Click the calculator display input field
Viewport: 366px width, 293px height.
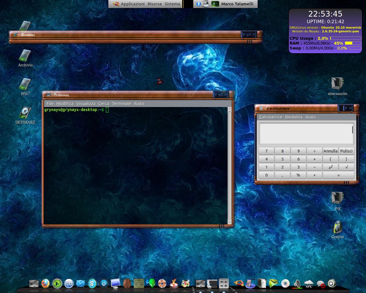tap(307, 134)
